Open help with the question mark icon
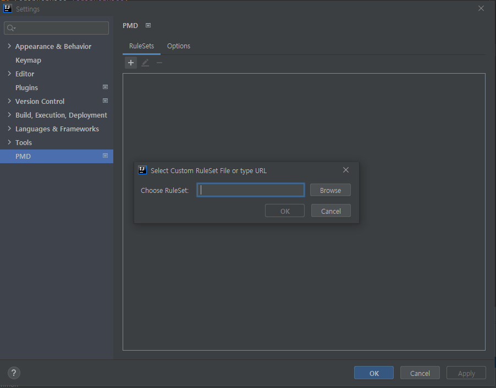The height and width of the screenshot is (388, 496). 14,373
